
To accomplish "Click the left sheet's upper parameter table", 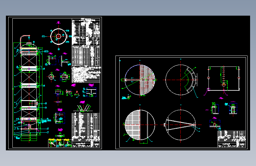I will pyautogui.click(x=86, y=32).
